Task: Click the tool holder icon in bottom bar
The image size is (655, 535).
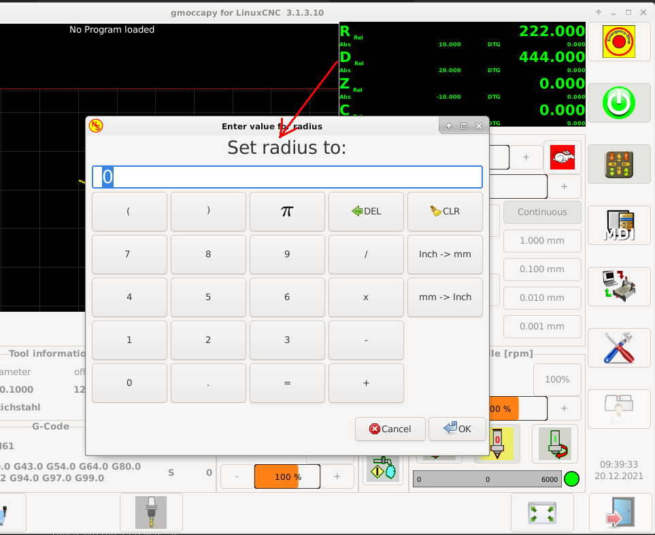Action: click(x=151, y=513)
